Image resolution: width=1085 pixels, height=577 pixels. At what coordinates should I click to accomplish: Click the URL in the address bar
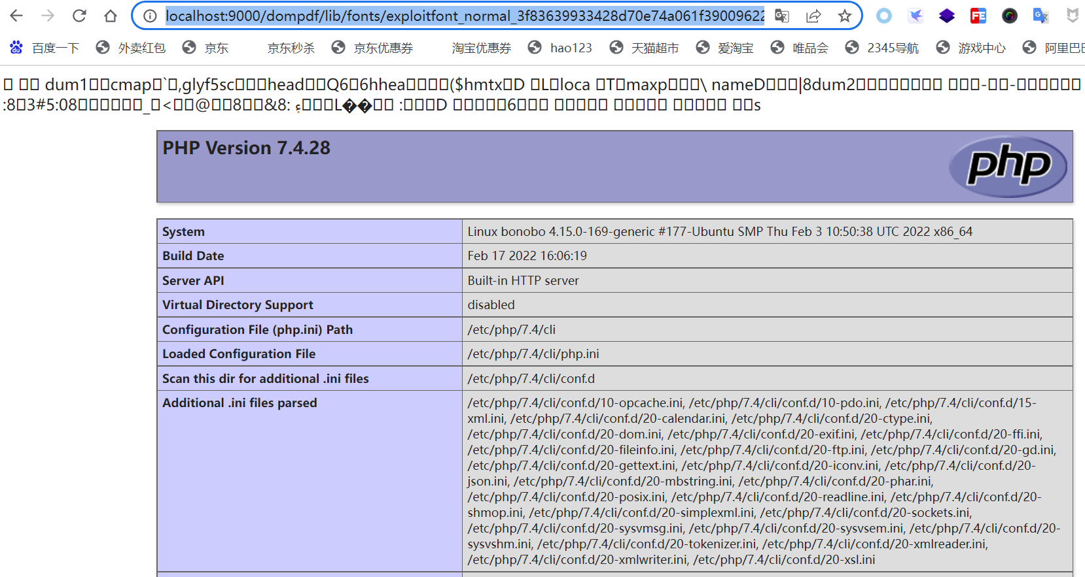tap(465, 16)
